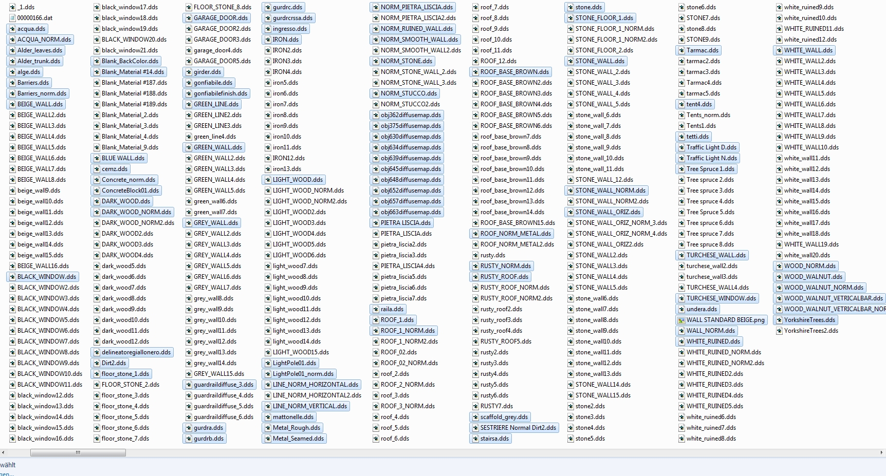
Task: Select the icon of GARAGE_DOOR.dds
Action: (x=189, y=18)
